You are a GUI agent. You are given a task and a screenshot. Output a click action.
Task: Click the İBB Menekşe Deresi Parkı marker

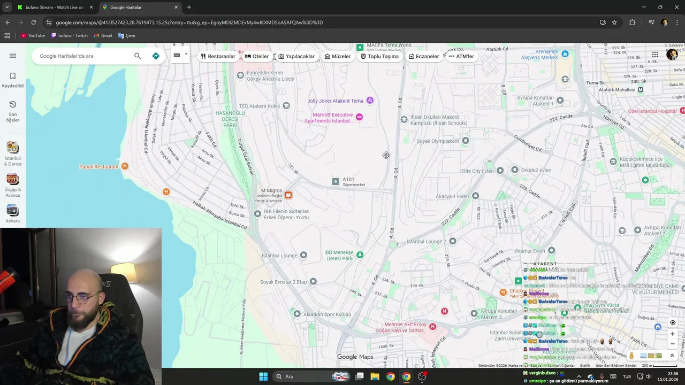(360, 255)
